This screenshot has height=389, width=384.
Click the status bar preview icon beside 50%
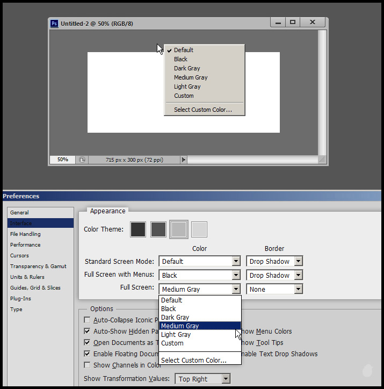pyautogui.click(x=82, y=160)
